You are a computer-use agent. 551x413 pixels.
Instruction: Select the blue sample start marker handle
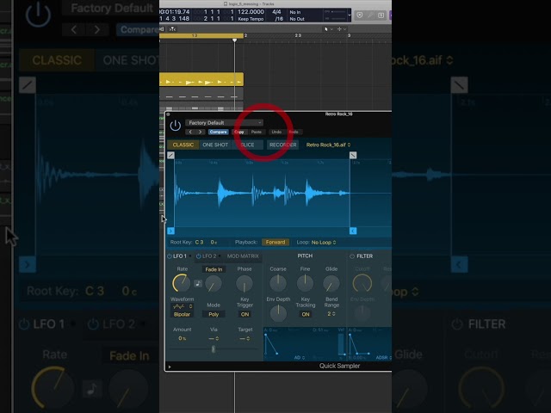pos(170,231)
